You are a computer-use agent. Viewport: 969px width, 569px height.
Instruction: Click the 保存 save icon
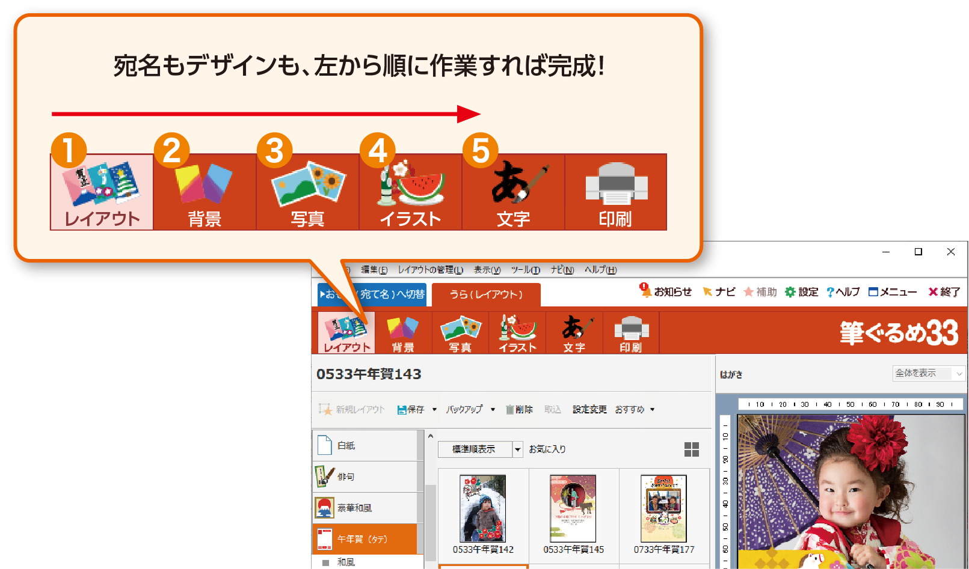point(402,409)
